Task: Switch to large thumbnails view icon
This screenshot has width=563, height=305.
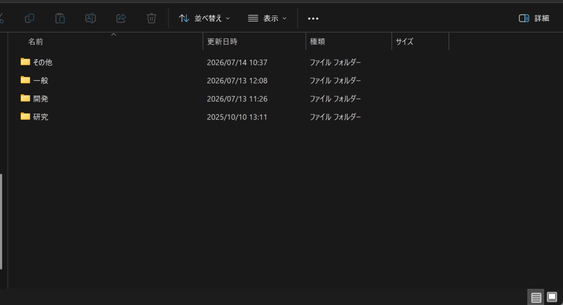Action: pyautogui.click(x=552, y=297)
